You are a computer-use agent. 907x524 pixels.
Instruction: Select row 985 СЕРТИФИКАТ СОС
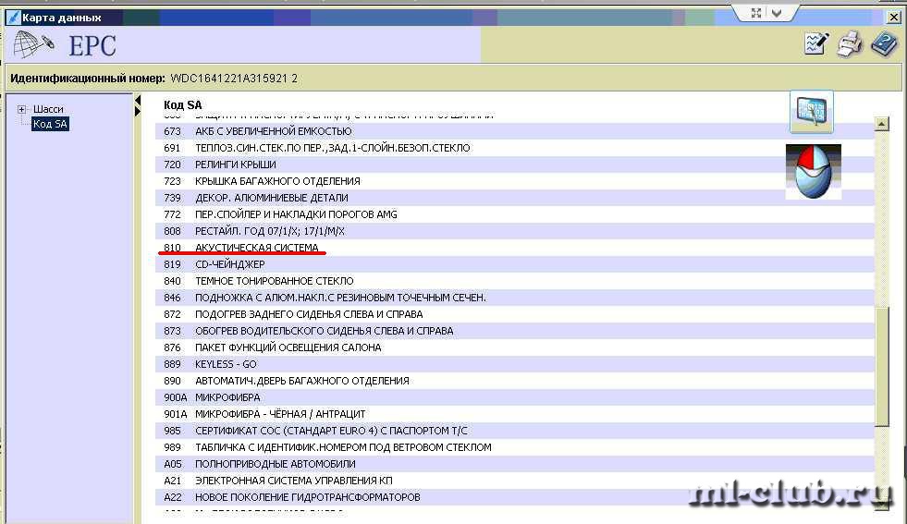[514, 431]
